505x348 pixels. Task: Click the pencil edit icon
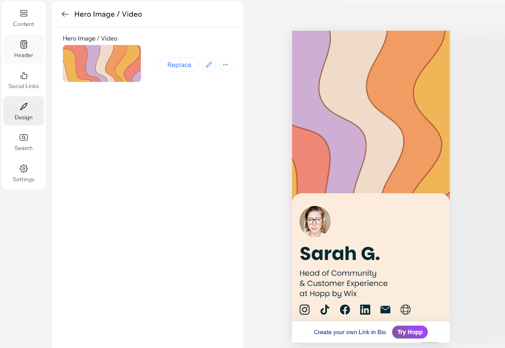(209, 65)
